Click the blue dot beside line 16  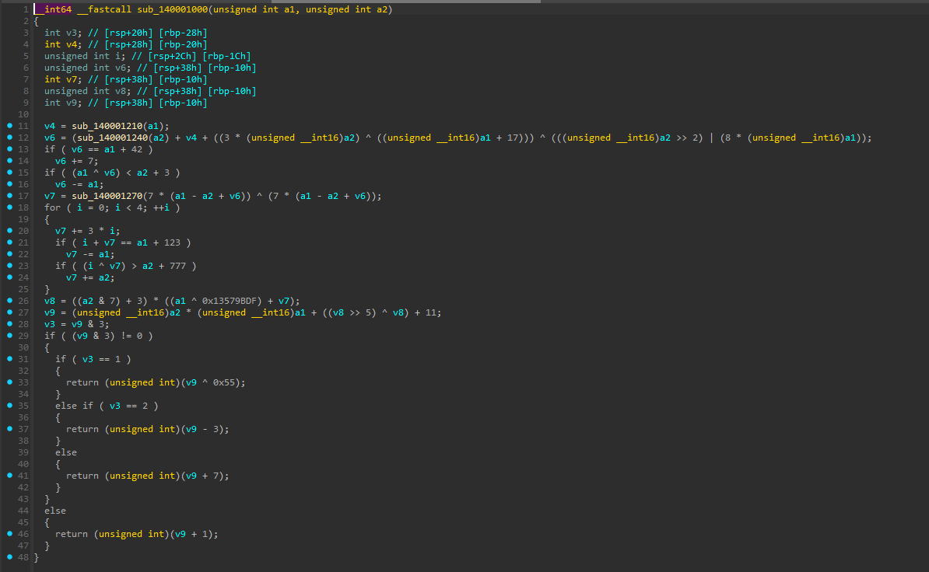coord(9,184)
